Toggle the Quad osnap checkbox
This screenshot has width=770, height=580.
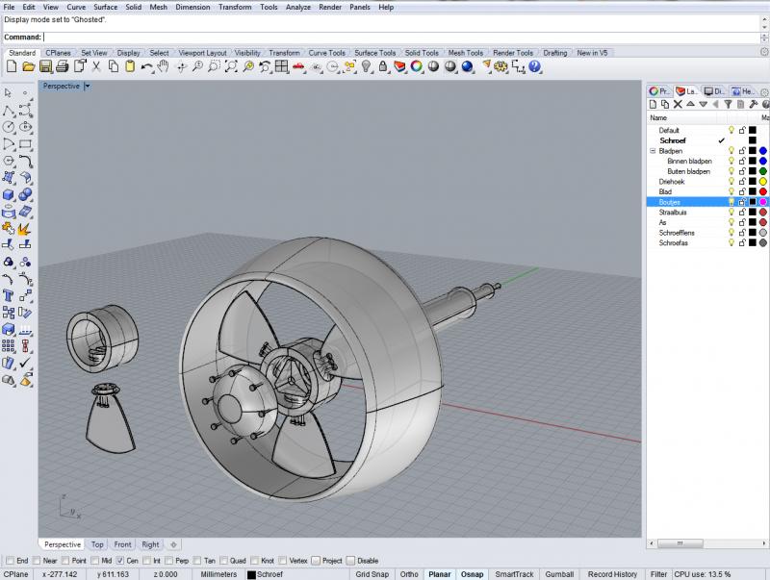223,561
